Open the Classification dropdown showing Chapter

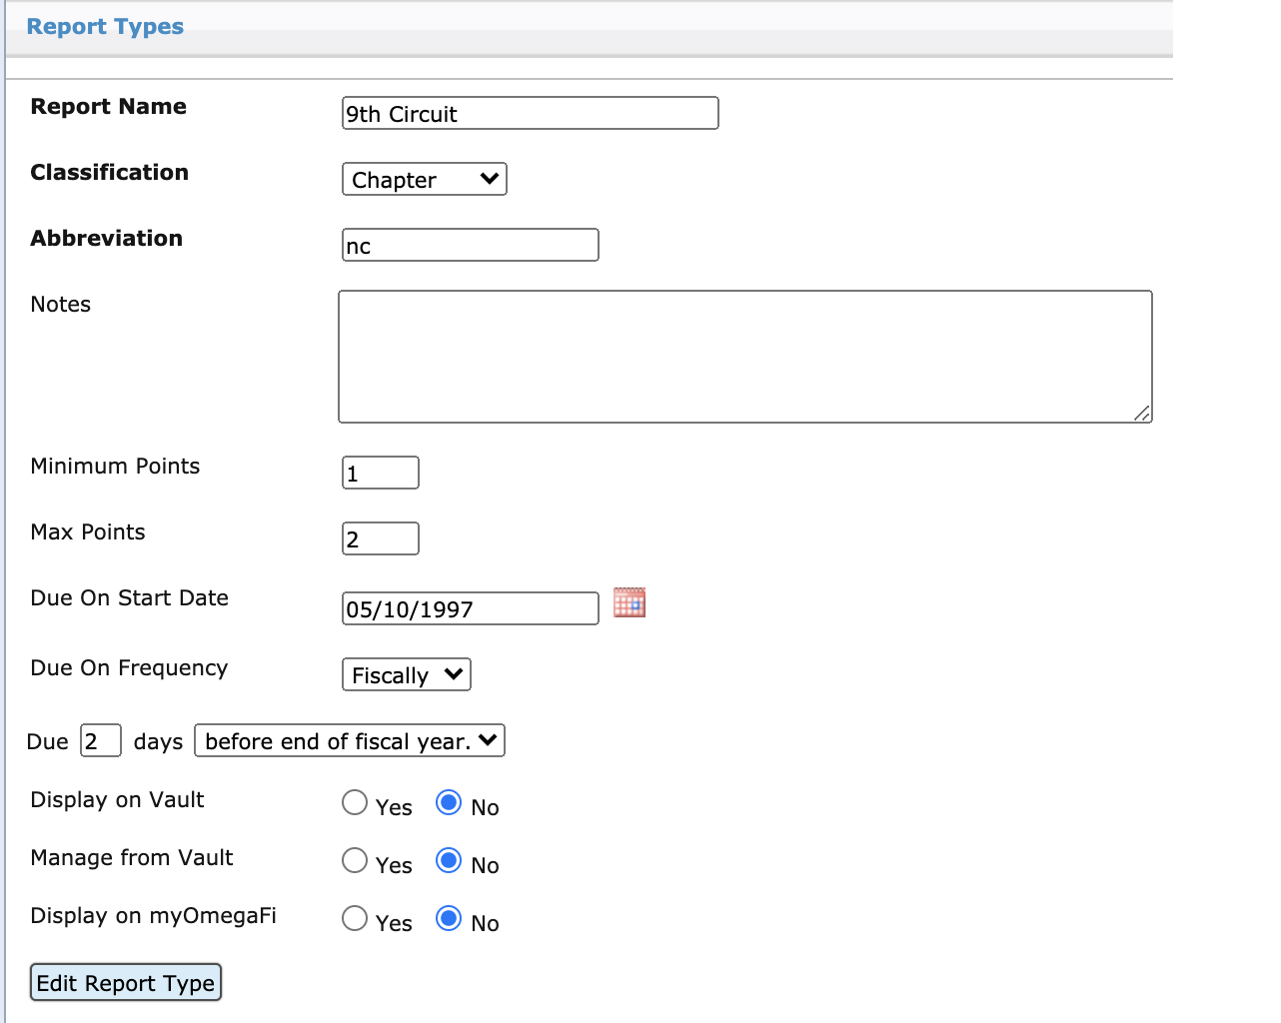pos(425,179)
